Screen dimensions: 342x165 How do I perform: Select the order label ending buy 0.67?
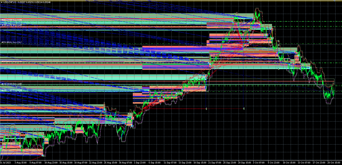tap(11, 42)
